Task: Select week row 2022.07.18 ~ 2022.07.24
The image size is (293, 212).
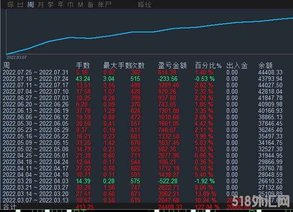Action: [142, 79]
